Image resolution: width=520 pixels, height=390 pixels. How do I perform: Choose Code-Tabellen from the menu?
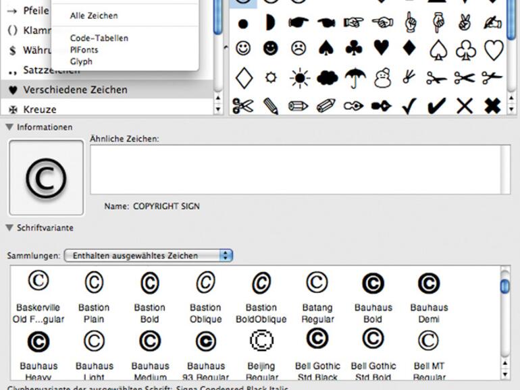pyautogui.click(x=99, y=38)
